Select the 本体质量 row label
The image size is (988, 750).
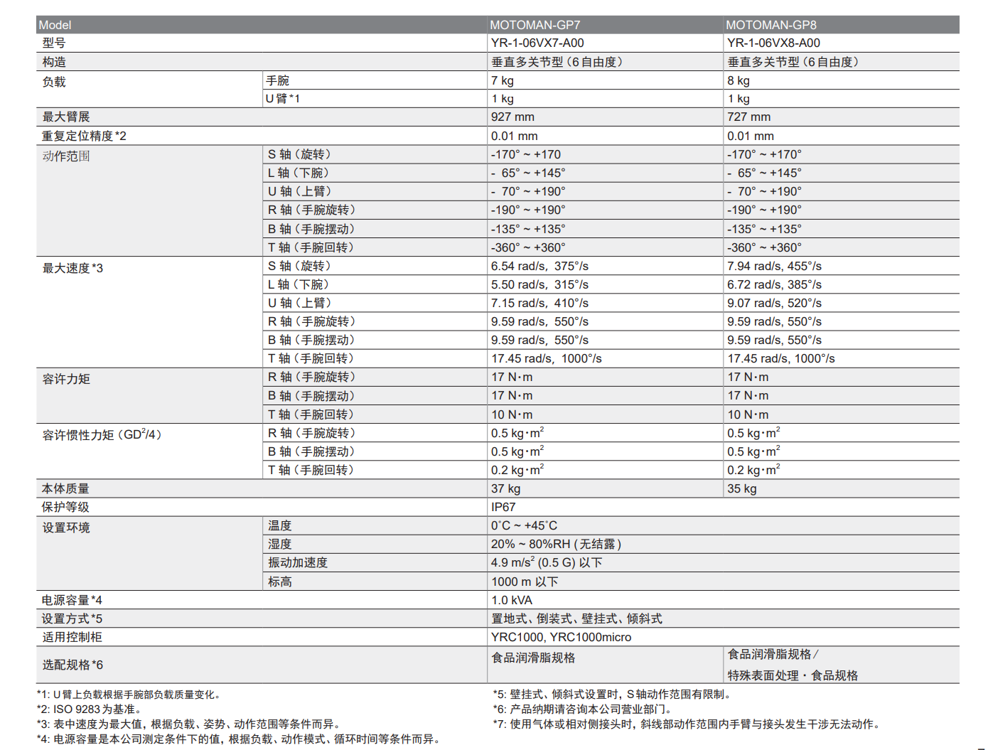point(65,488)
